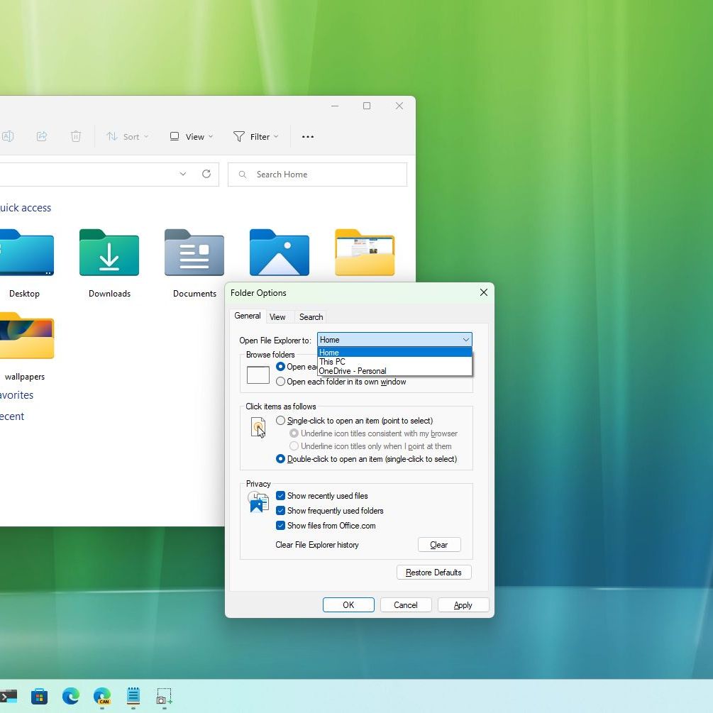Choose This PC from the dropdown list
This screenshot has width=713, height=713.
click(333, 362)
